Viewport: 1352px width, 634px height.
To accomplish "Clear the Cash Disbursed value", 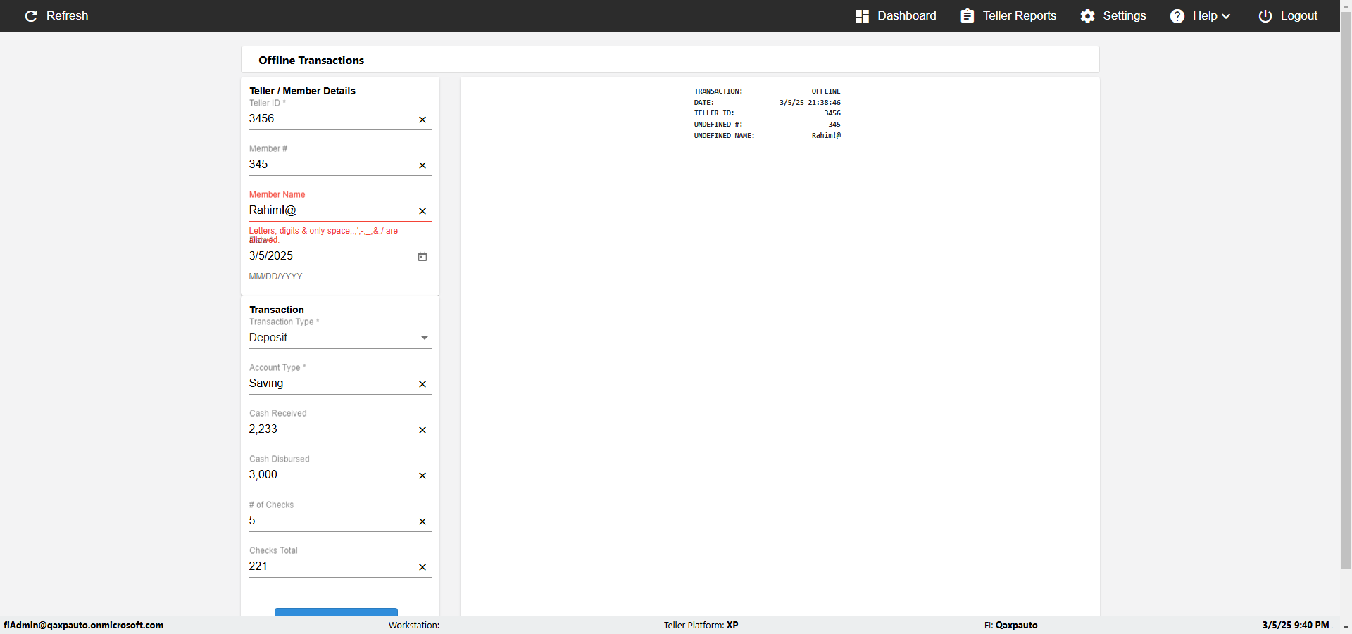I will pos(423,476).
